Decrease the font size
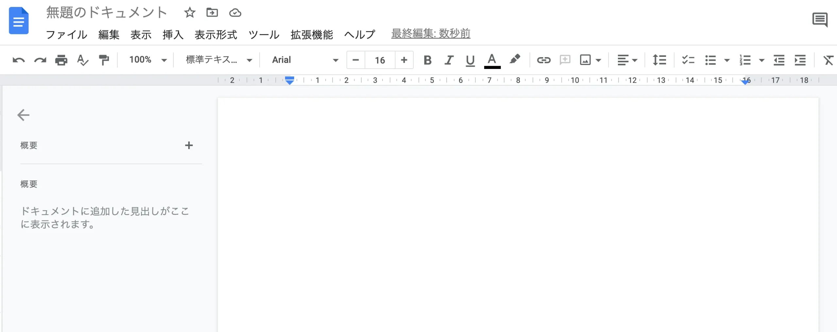The width and height of the screenshot is (837, 332). click(356, 60)
